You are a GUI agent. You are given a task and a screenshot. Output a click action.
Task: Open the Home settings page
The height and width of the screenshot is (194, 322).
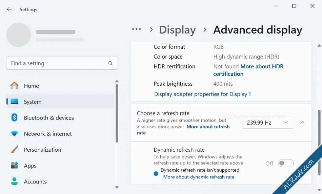[x=61, y=86]
